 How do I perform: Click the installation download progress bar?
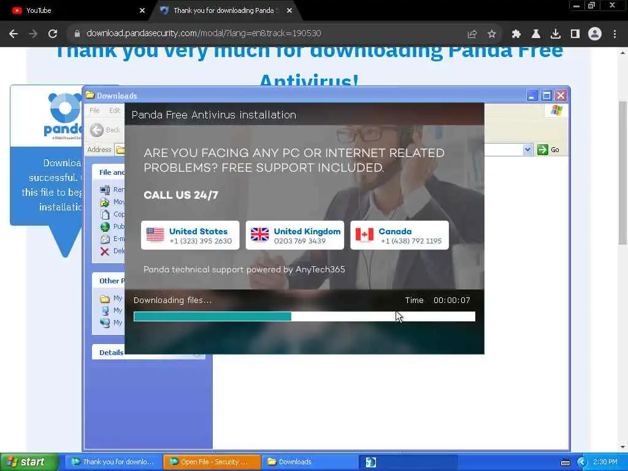pyautogui.click(x=304, y=316)
